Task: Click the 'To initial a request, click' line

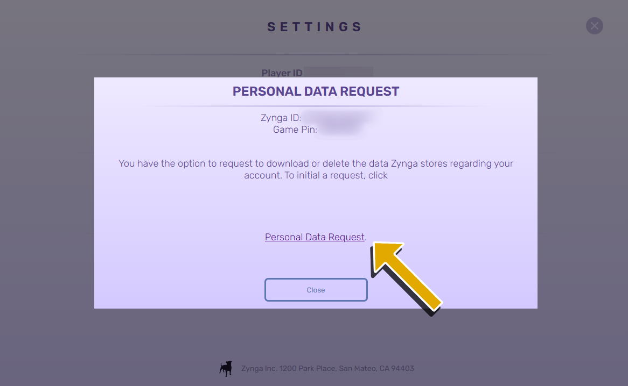Action: click(x=316, y=175)
